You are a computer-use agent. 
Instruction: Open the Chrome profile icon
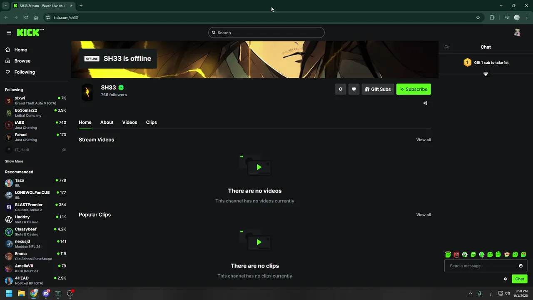pyautogui.click(x=517, y=17)
